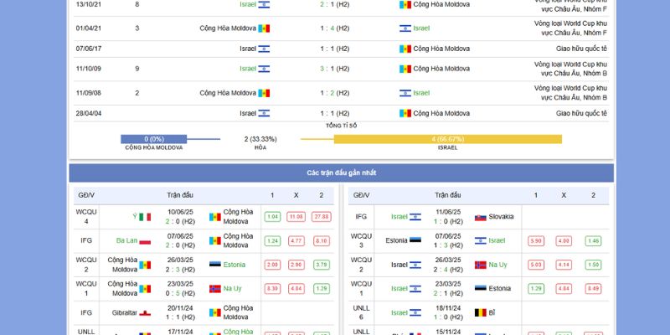Click the 'Các trận đấu gần nhất' header
The image size is (670, 335).
tap(341, 173)
